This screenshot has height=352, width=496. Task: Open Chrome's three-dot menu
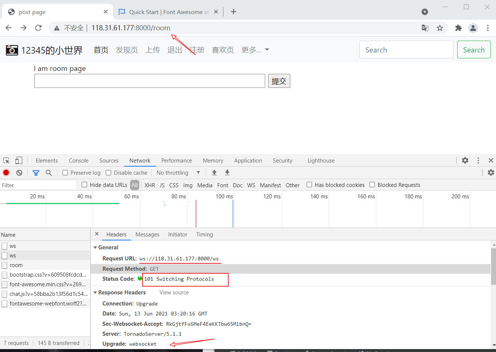click(x=488, y=28)
